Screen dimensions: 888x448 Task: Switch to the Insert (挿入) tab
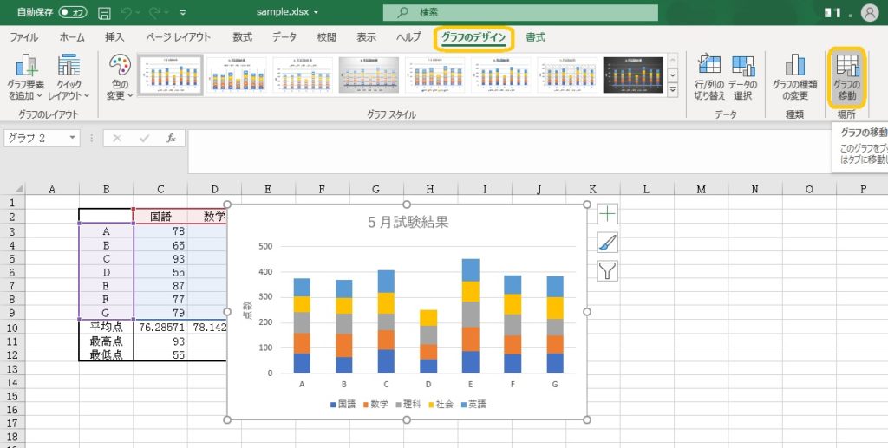click(114, 37)
